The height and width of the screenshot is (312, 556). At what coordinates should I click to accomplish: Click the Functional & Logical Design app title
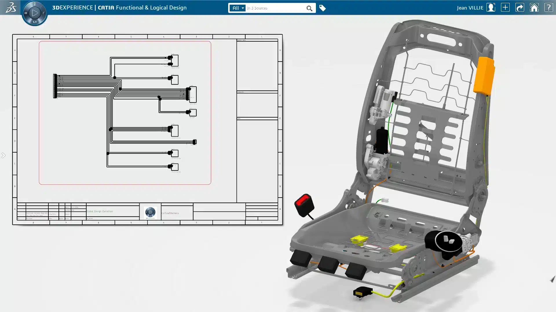[x=151, y=8]
